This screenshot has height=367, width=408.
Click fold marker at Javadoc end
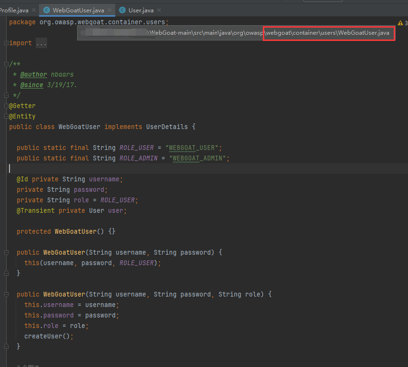[6, 95]
